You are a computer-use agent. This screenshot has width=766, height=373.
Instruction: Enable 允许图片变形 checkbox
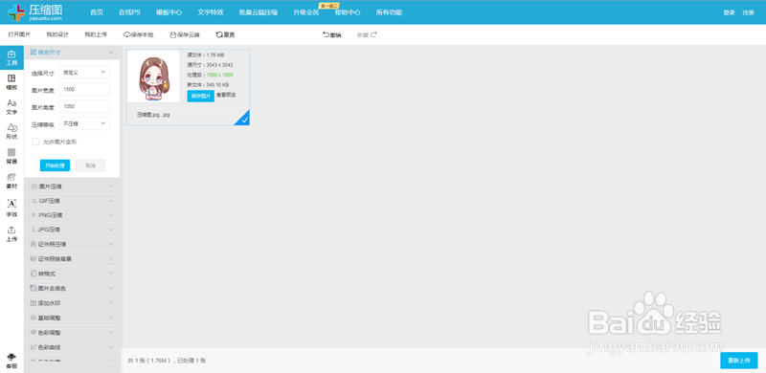[35, 143]
